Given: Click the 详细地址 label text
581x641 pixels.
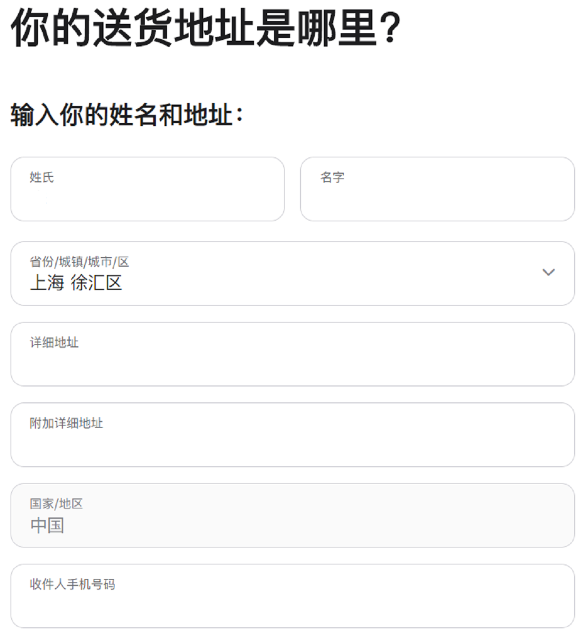Looking at the screenshot, I should click(54, 343).
